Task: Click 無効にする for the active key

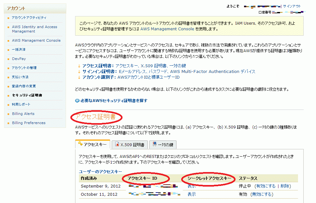Action: pyautogui.click(x=262, y=194)
